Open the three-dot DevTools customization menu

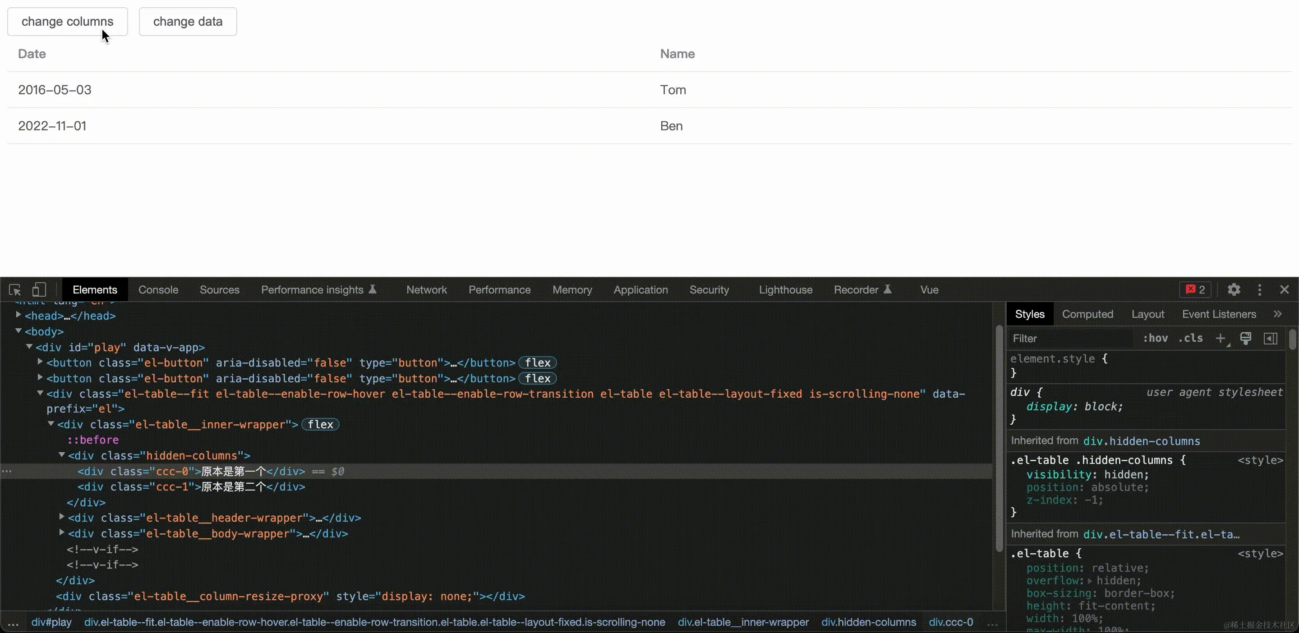coord(1260,290)
